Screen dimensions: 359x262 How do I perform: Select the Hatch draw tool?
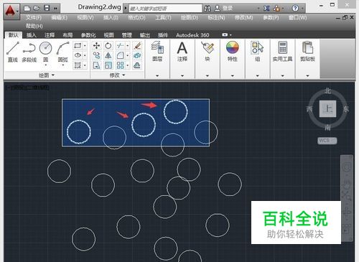78,65
